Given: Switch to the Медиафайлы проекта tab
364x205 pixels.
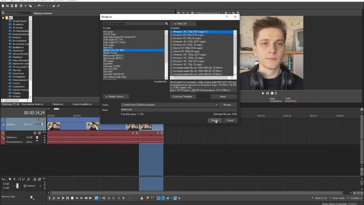Looking at the screenshot, I should pyautogui.click(x=32, y=104).
